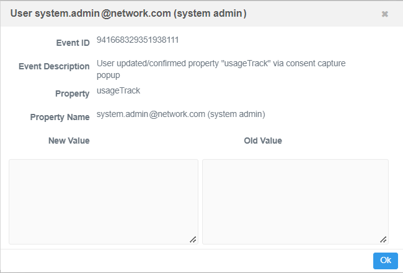
Task: Close the user event dialog
Action: 384,14
